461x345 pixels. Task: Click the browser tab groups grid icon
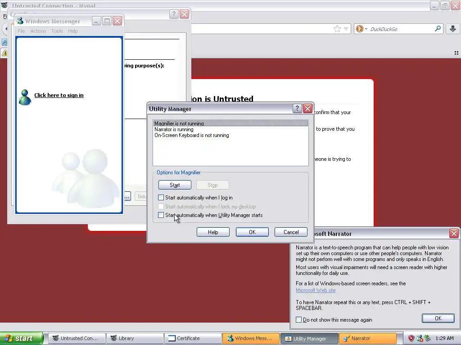coord(456,53)
